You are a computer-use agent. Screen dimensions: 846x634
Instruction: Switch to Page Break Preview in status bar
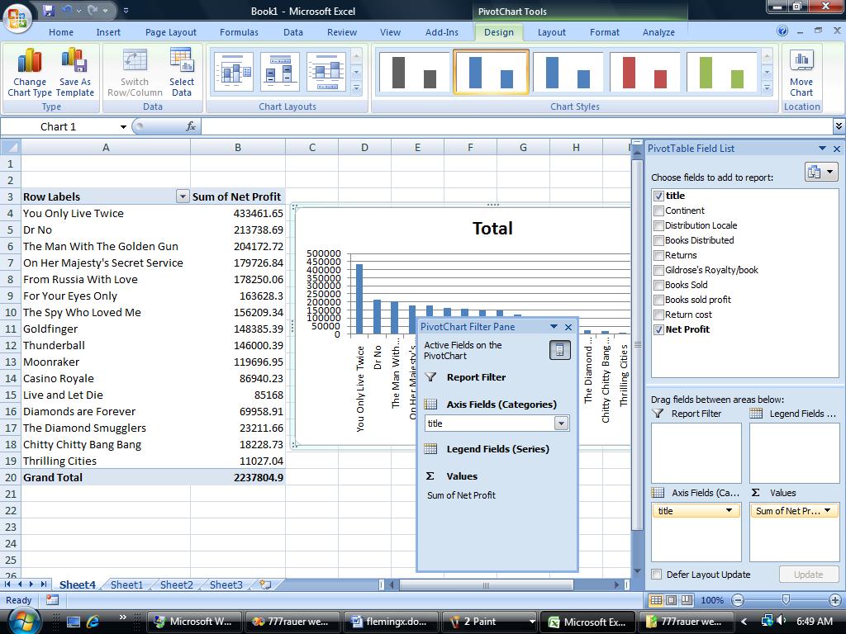click(x=687, y=600)
